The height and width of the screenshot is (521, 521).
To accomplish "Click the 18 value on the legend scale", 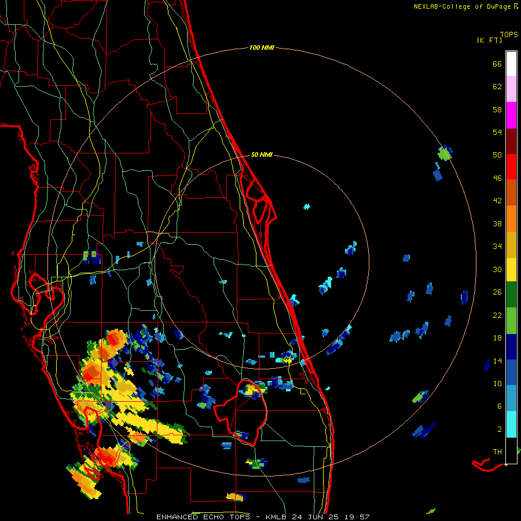I will pyautogui.click(x=497, y=338).
